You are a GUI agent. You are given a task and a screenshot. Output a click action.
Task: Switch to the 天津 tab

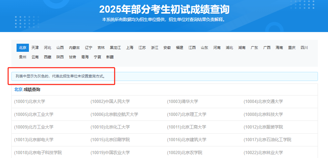(x=35, y=48)
